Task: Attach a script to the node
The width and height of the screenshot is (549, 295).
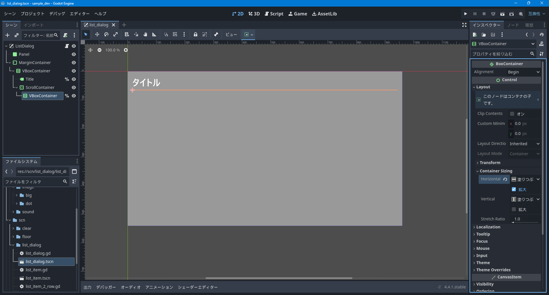Action: coord(65,35)
